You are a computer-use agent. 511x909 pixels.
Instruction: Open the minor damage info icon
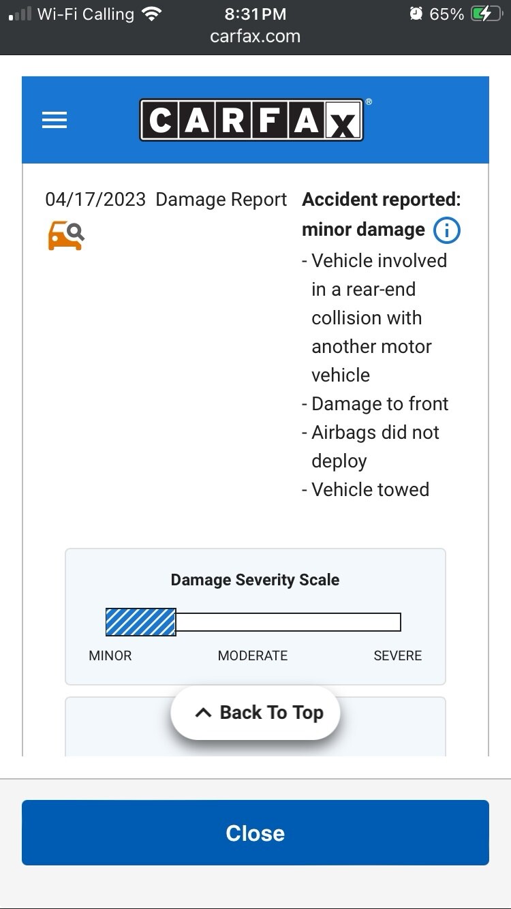pyautogui.click(x=447, y=230)
